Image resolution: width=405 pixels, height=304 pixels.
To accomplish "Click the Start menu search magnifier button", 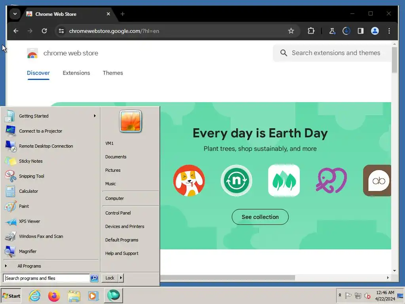I will tap(94, 278).
